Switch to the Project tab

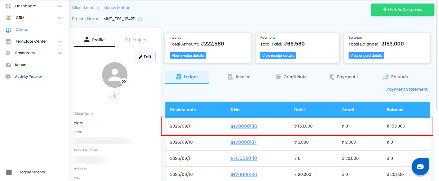point(135,40)
